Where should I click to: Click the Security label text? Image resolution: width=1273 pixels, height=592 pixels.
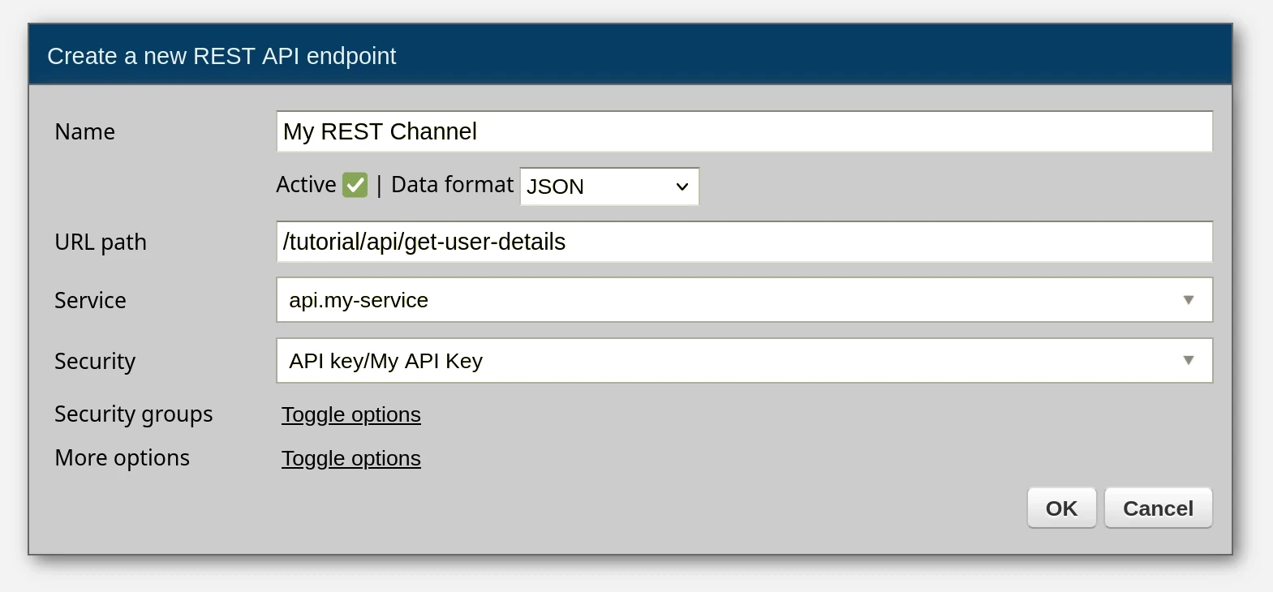coord(95,361)
